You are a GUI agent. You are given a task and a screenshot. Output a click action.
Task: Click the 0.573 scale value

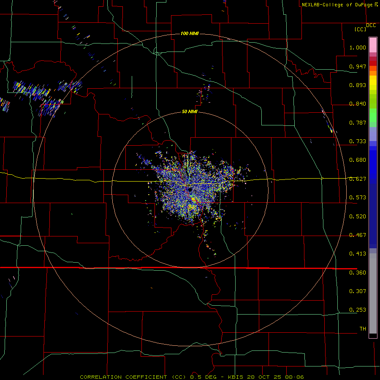pyautogui.click(x=358, y=198)
